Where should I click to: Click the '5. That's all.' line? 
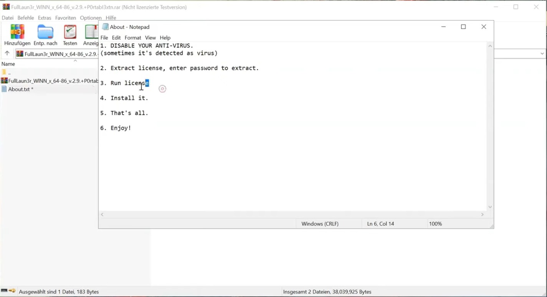(124, 113)
